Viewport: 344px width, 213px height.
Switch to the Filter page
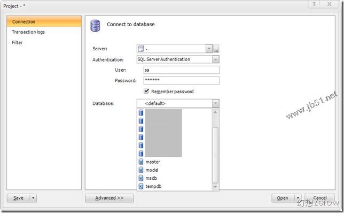point(17,43)
